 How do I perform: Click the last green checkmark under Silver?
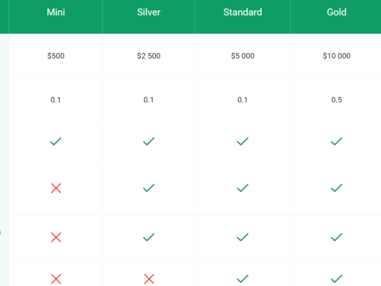coord(149,237)
